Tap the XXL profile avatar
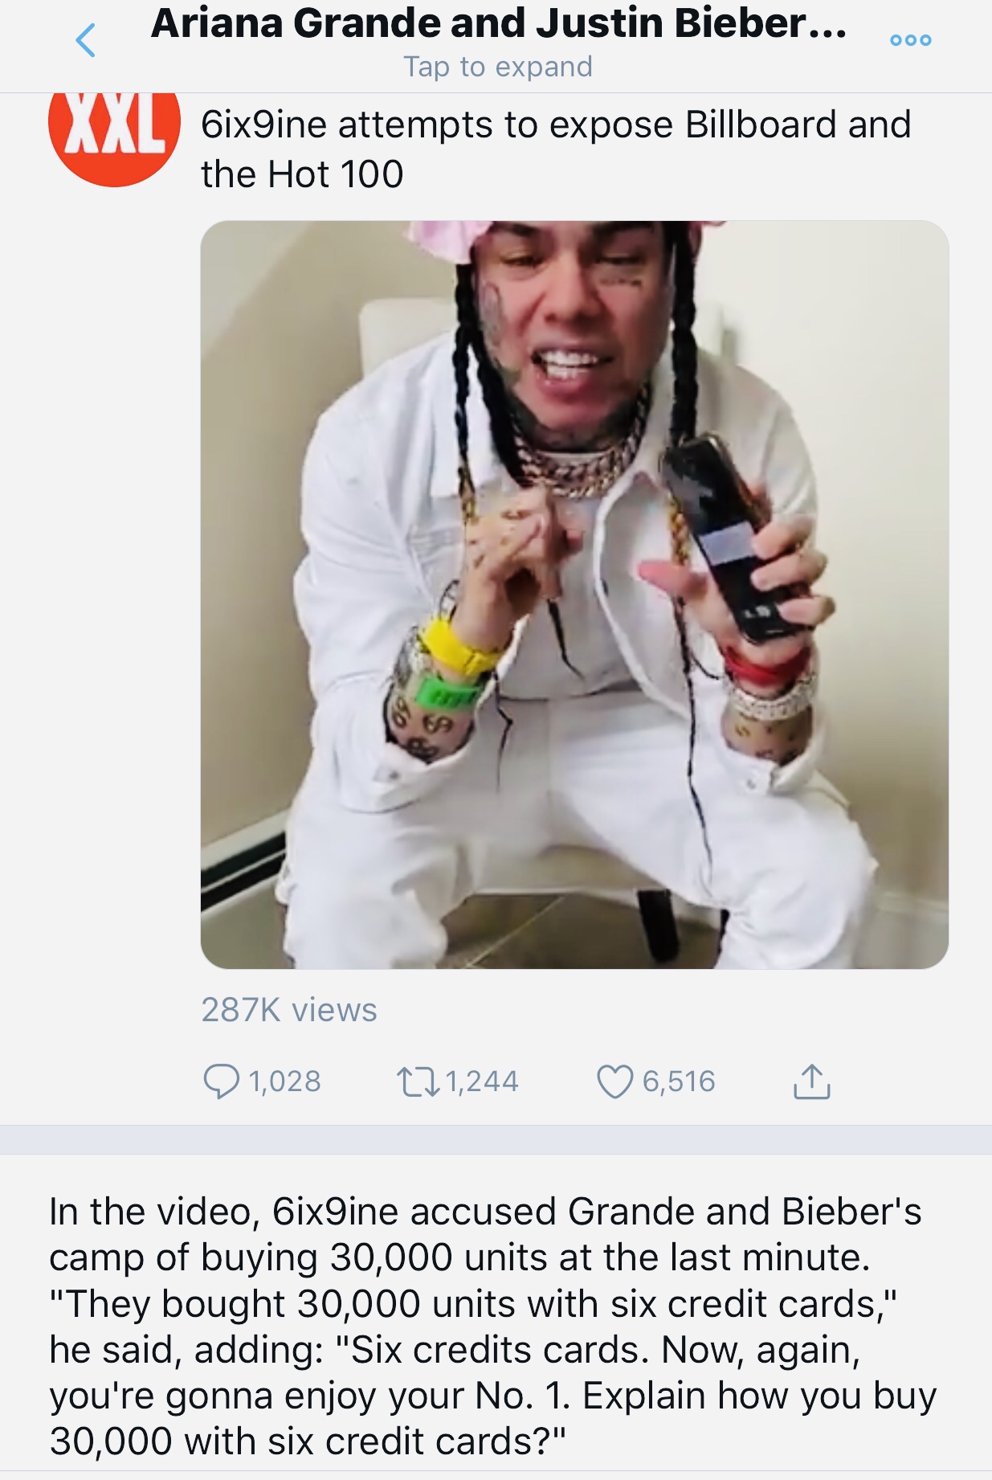The height and width of the screenshot is (1480, 992). 114,137
